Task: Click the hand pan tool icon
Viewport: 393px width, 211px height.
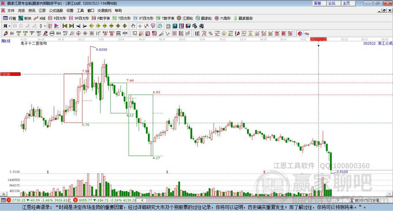Action: 133,26
